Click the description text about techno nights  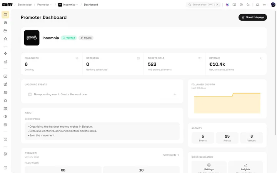pos(60,126)
